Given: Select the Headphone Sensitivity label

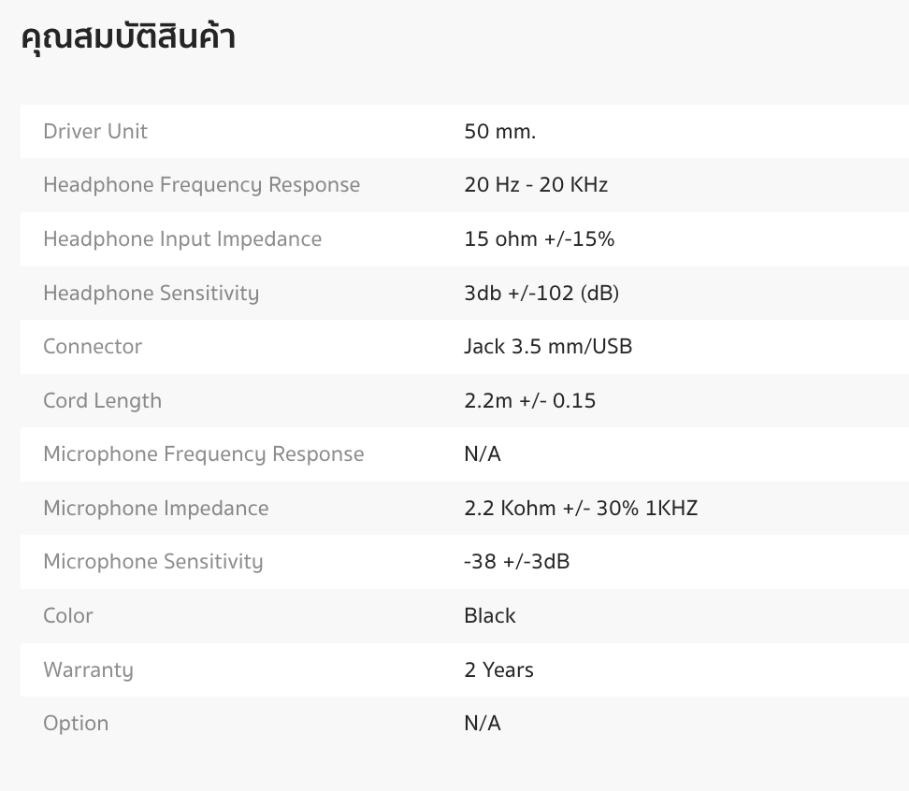Looking at the screenshot, I should tap(151, 294).
